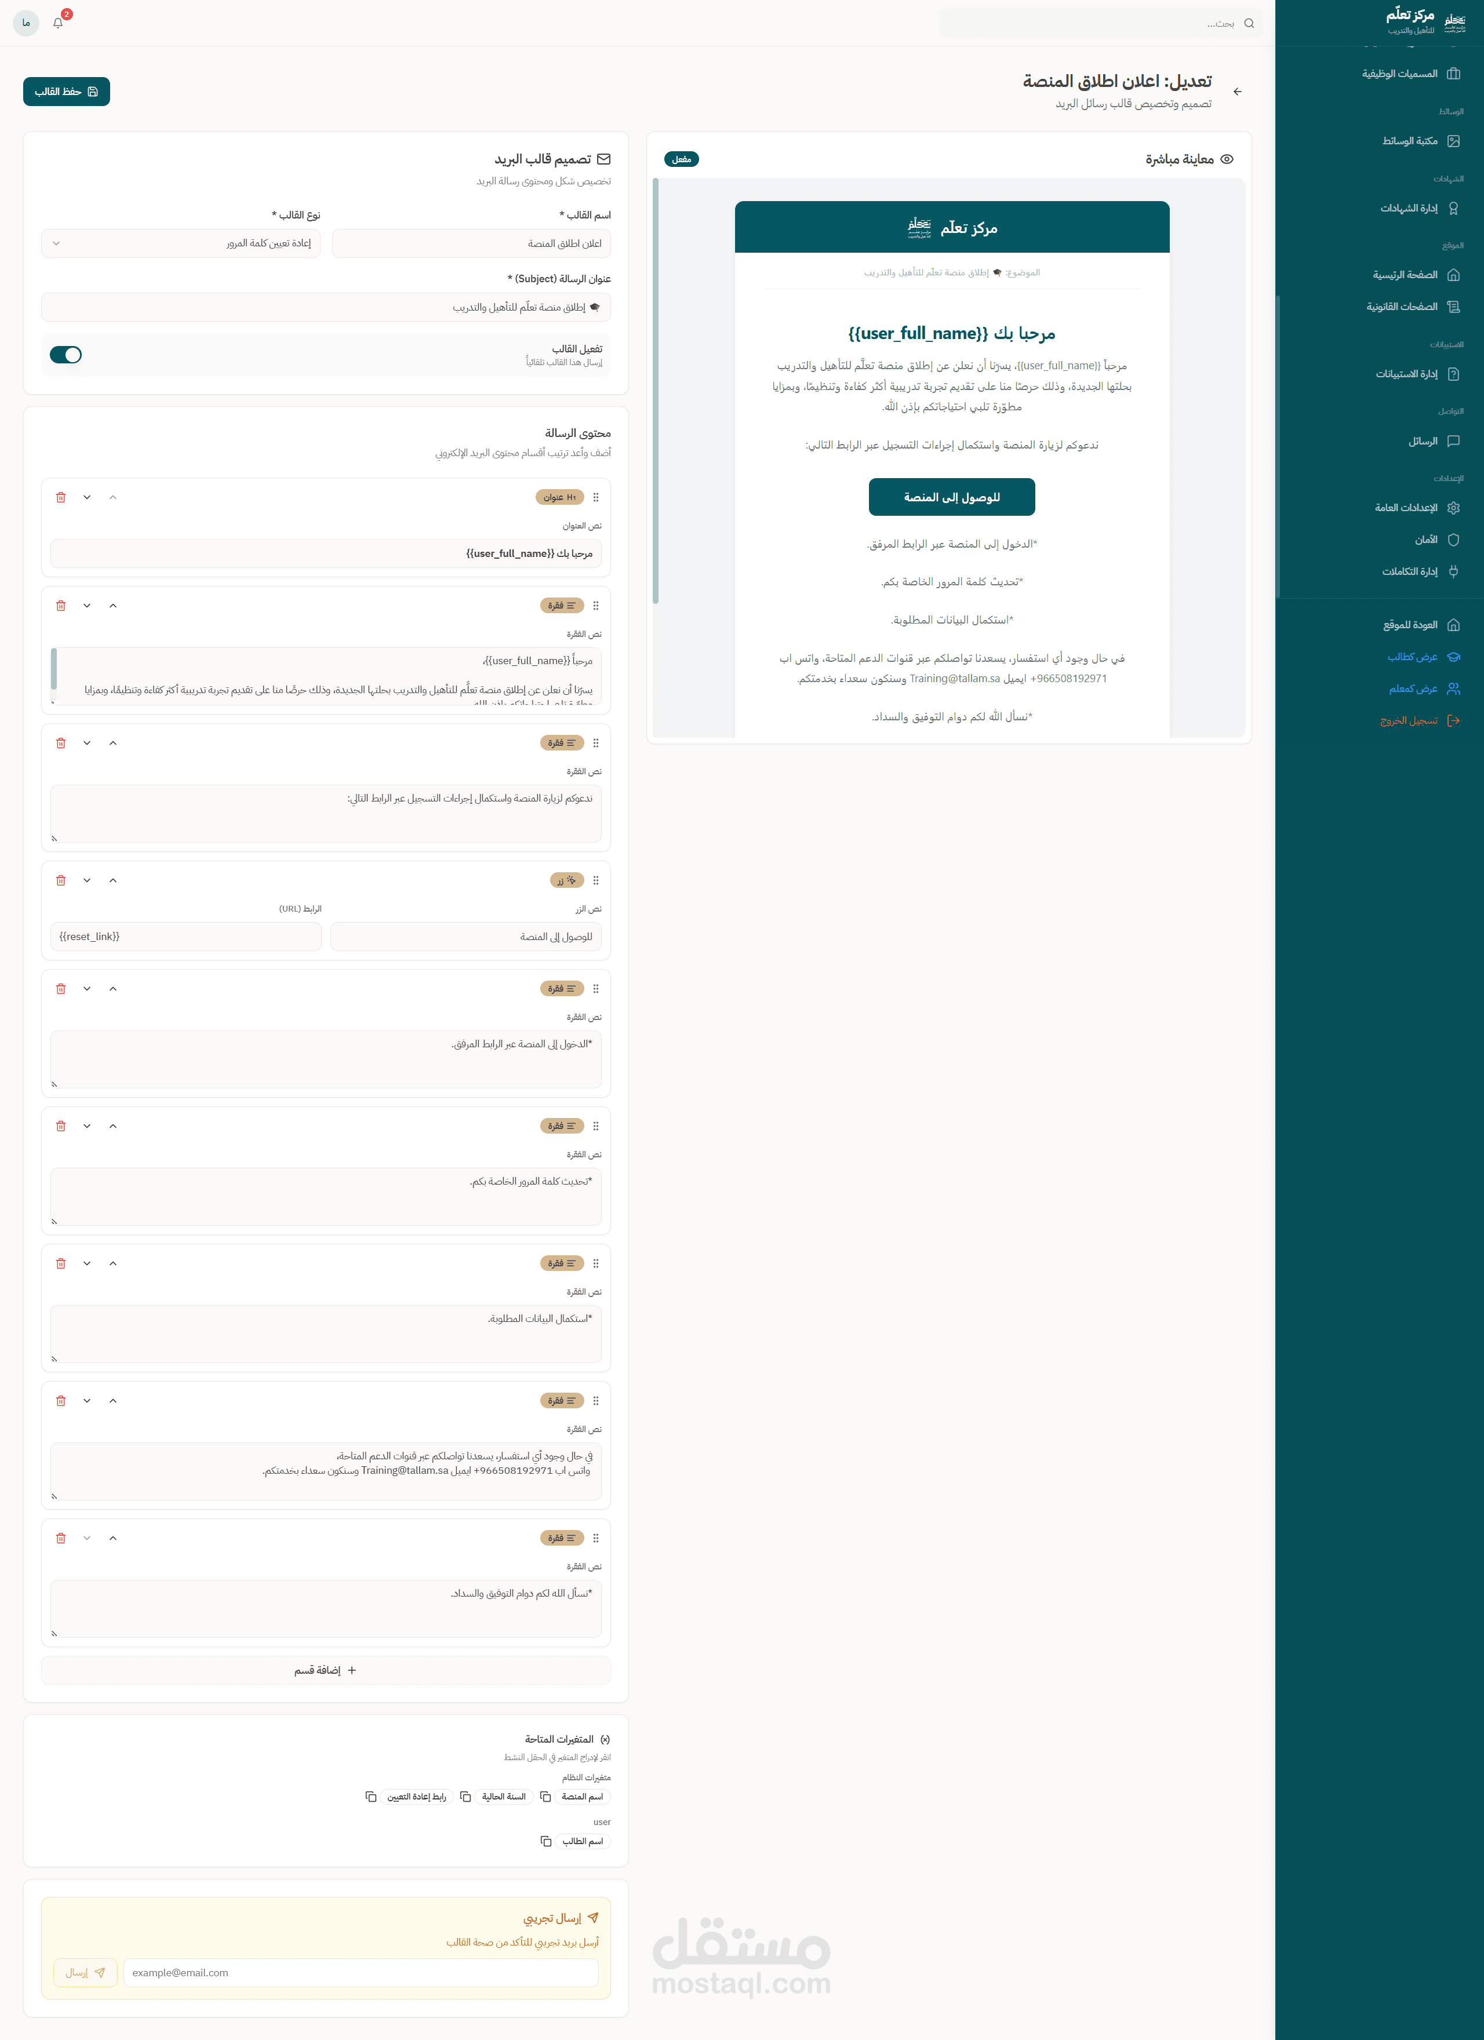Delete the last paragraph section with its trash icon
Screen dimensions: 1484x2040
(61, 1538)
